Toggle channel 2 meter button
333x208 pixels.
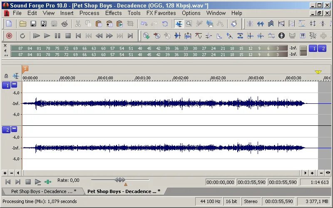tap(322, 49)
